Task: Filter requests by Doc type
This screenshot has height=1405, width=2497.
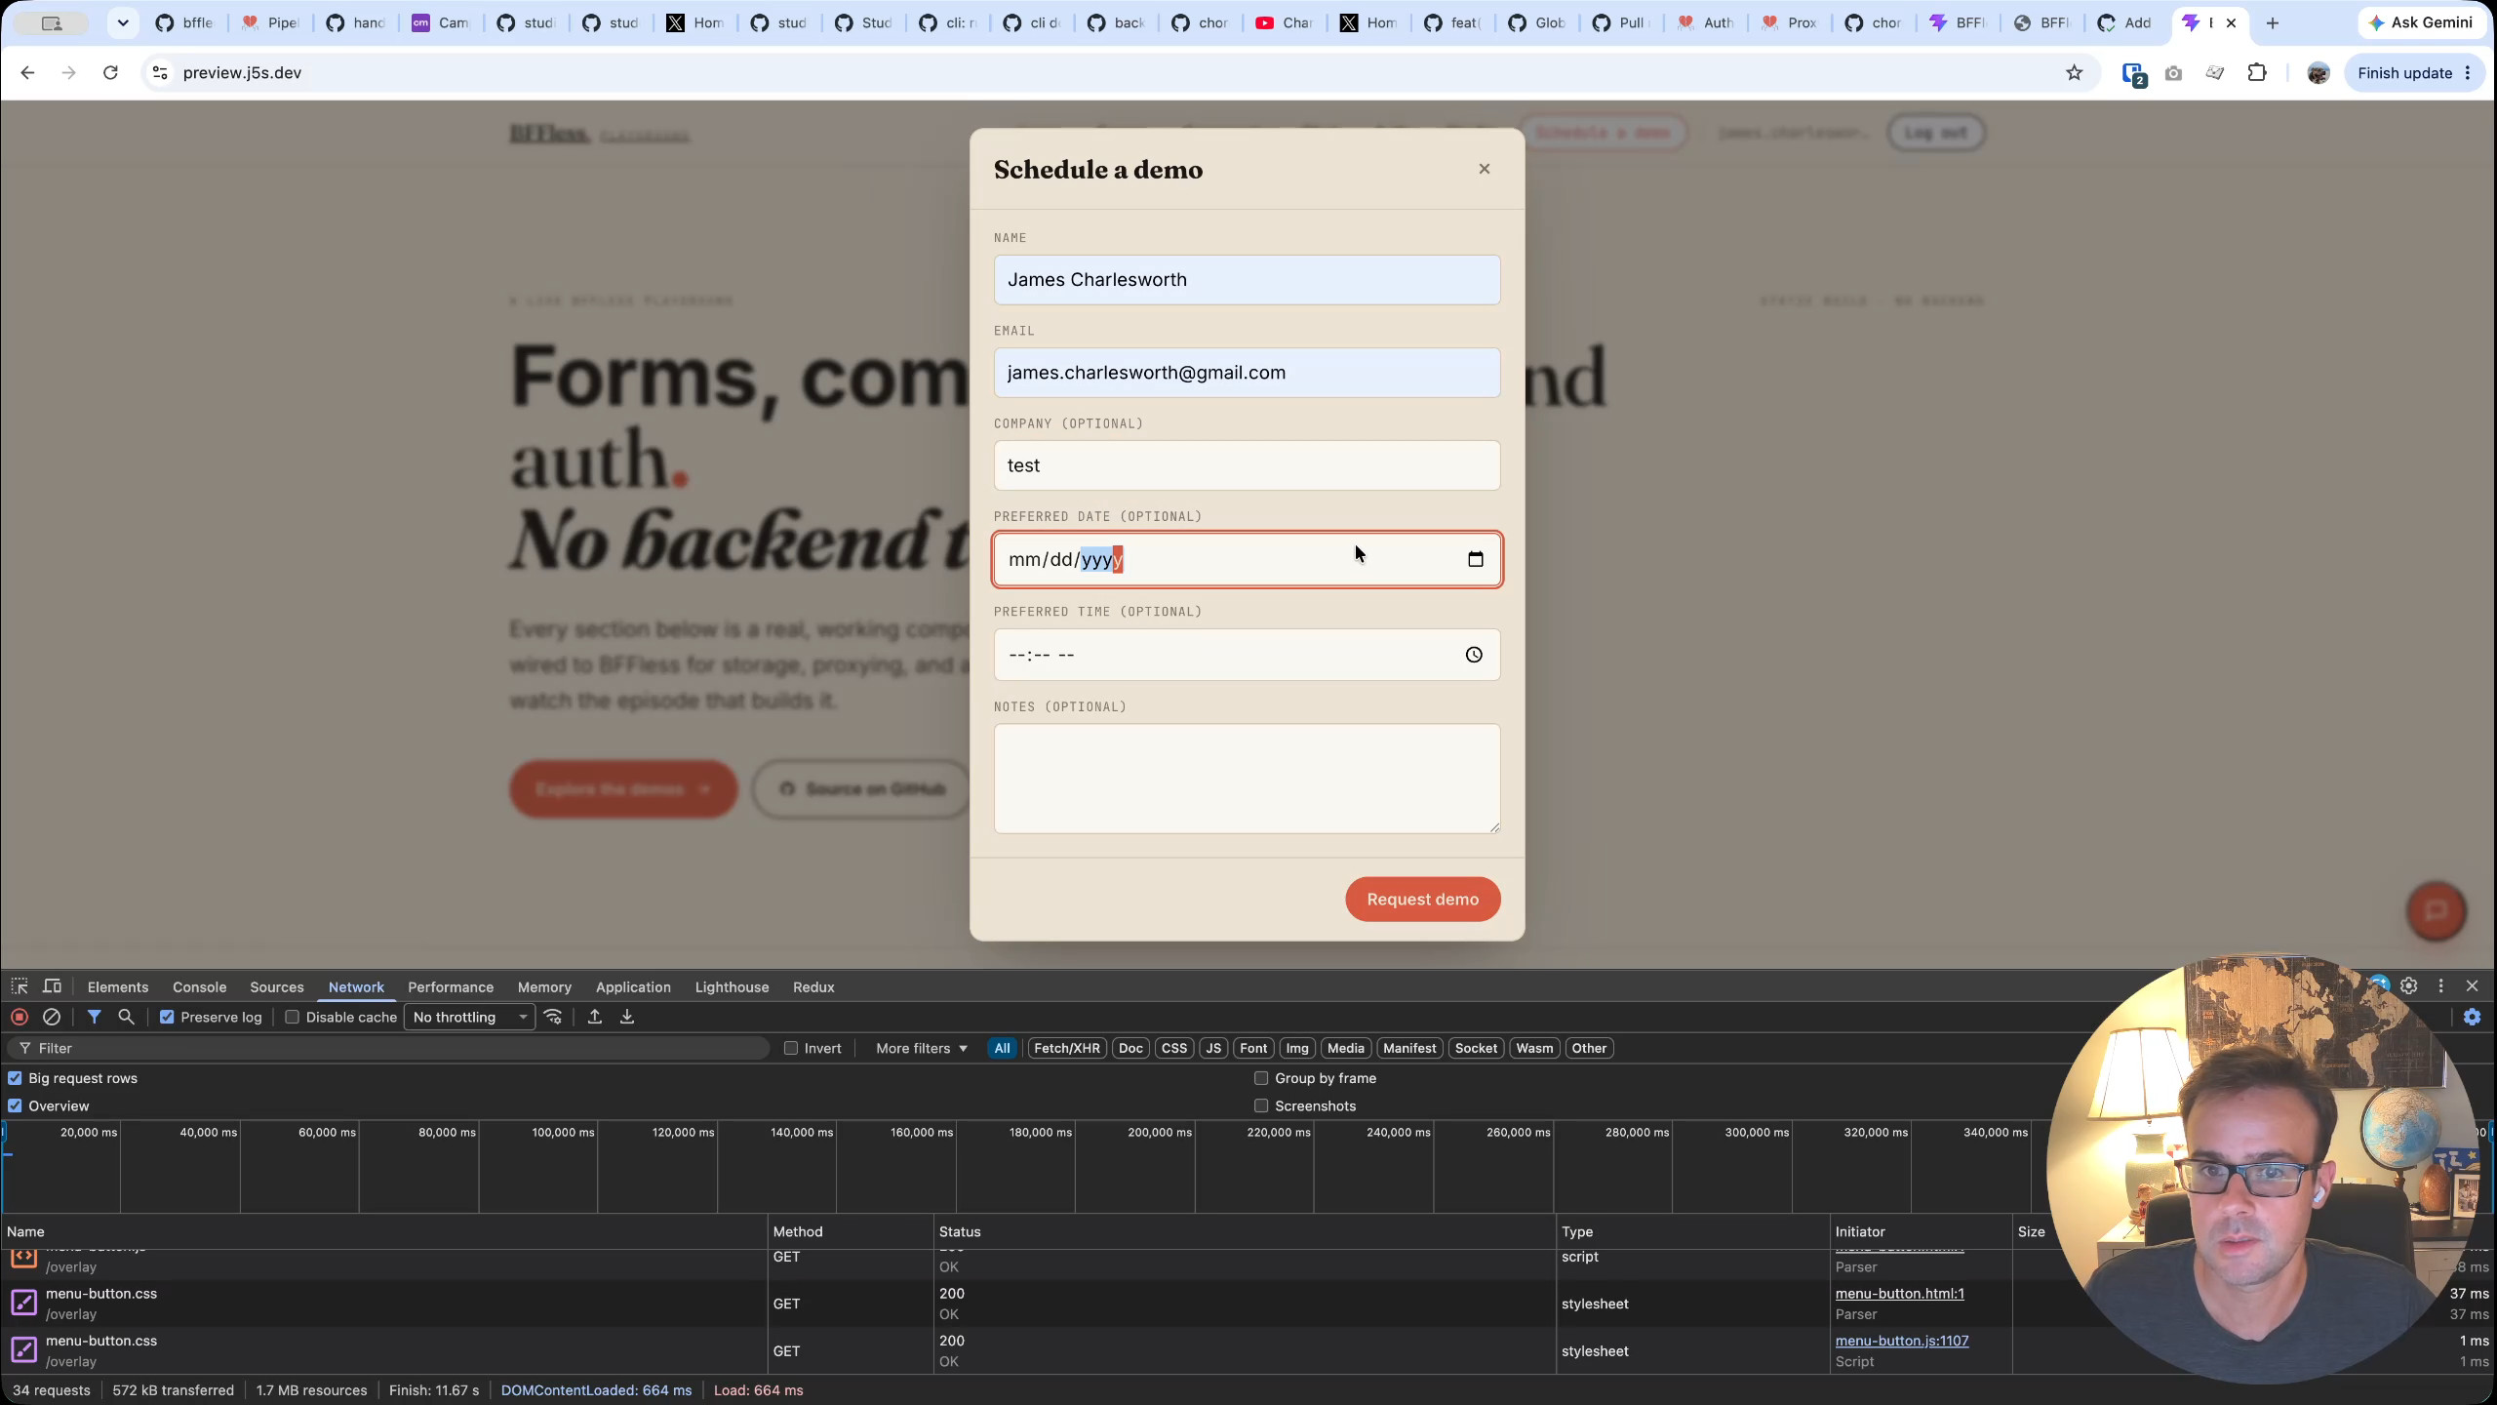Action: [x=1130, y=1048]
